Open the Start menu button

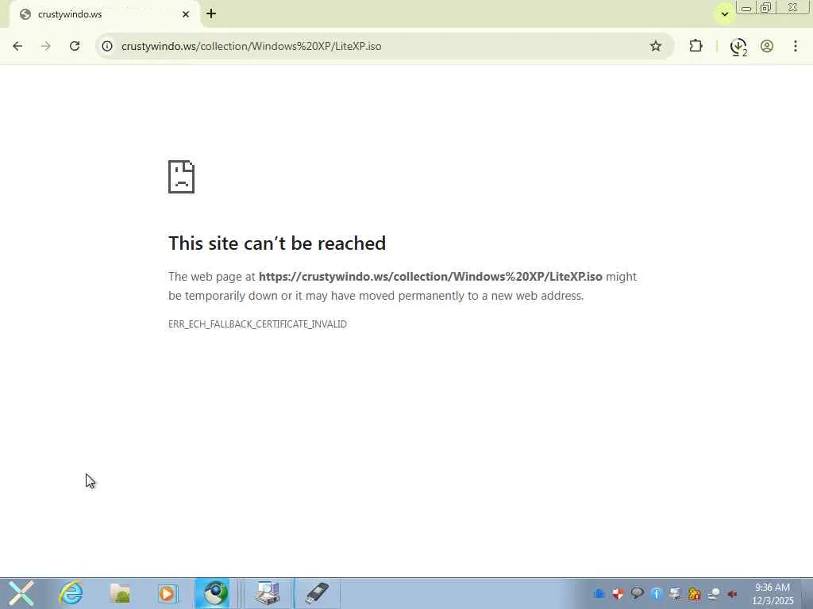21,593
